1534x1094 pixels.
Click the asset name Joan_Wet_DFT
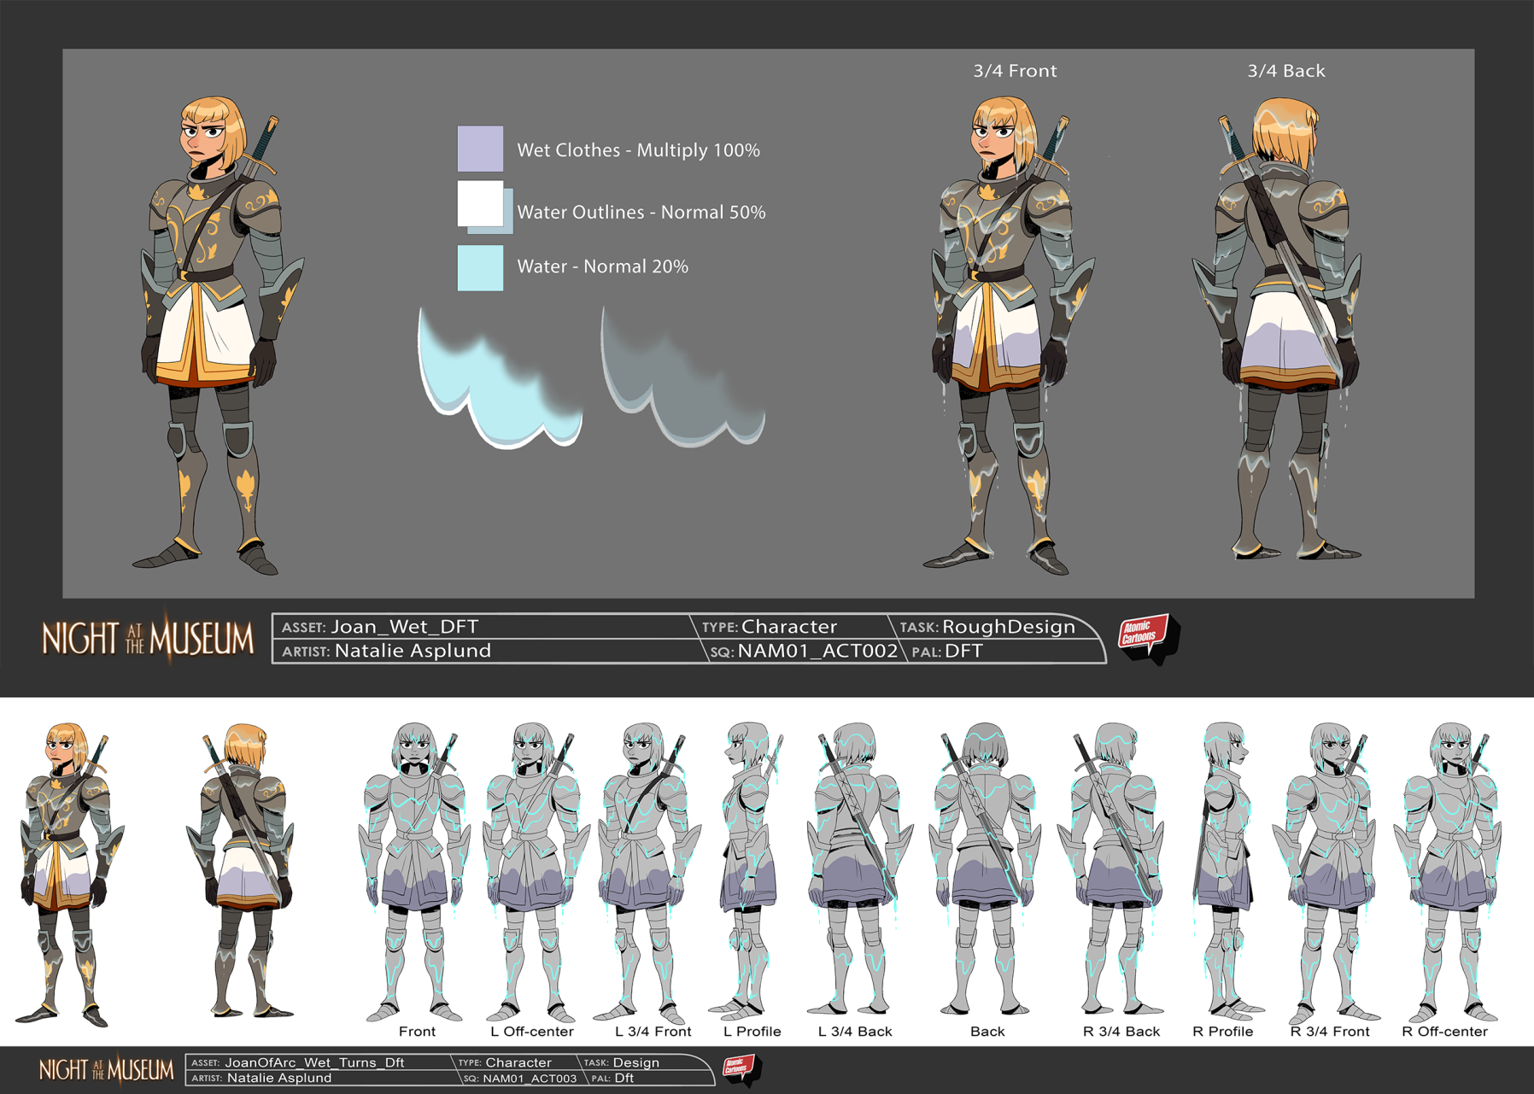(405, 627)
